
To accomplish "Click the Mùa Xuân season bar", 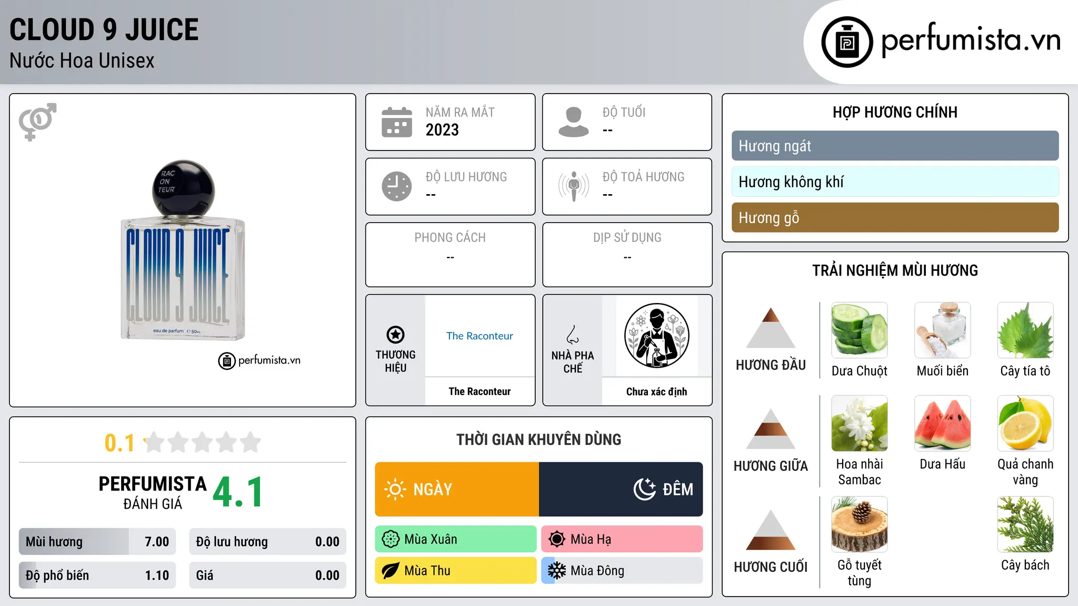I will point(456,539).
